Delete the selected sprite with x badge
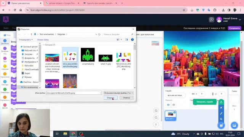 tap(175, 112)
